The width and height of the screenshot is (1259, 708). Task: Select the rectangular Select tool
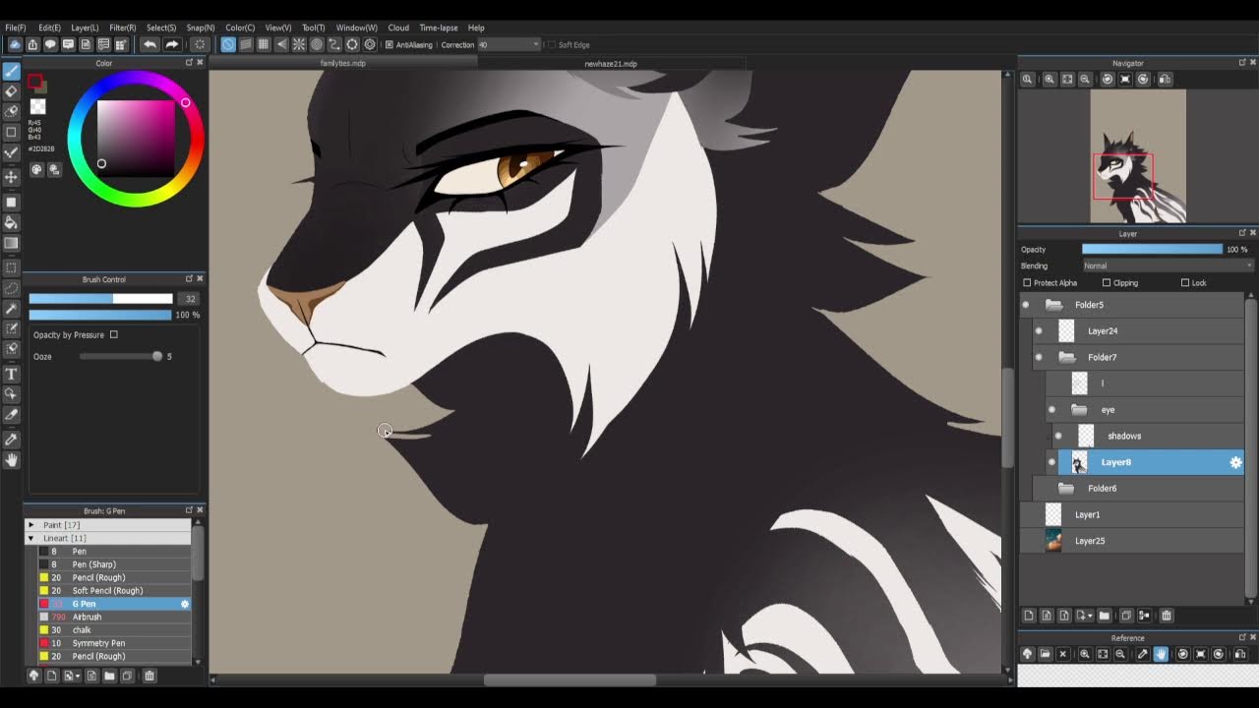(12, 267)
